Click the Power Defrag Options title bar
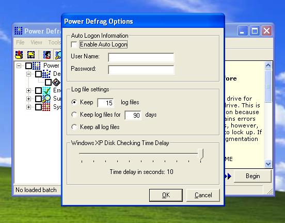This screenshot has width=285, height=223. click(x=143, y=21)
